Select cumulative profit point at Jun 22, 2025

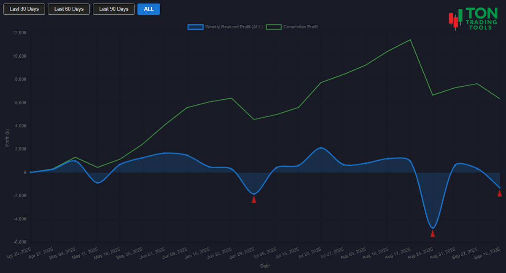coord(231,98)
